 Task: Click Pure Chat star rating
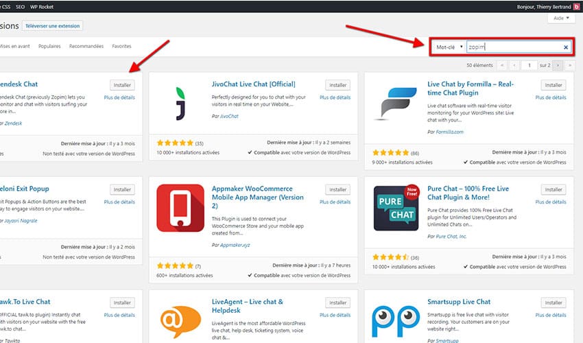coord(391,257)
